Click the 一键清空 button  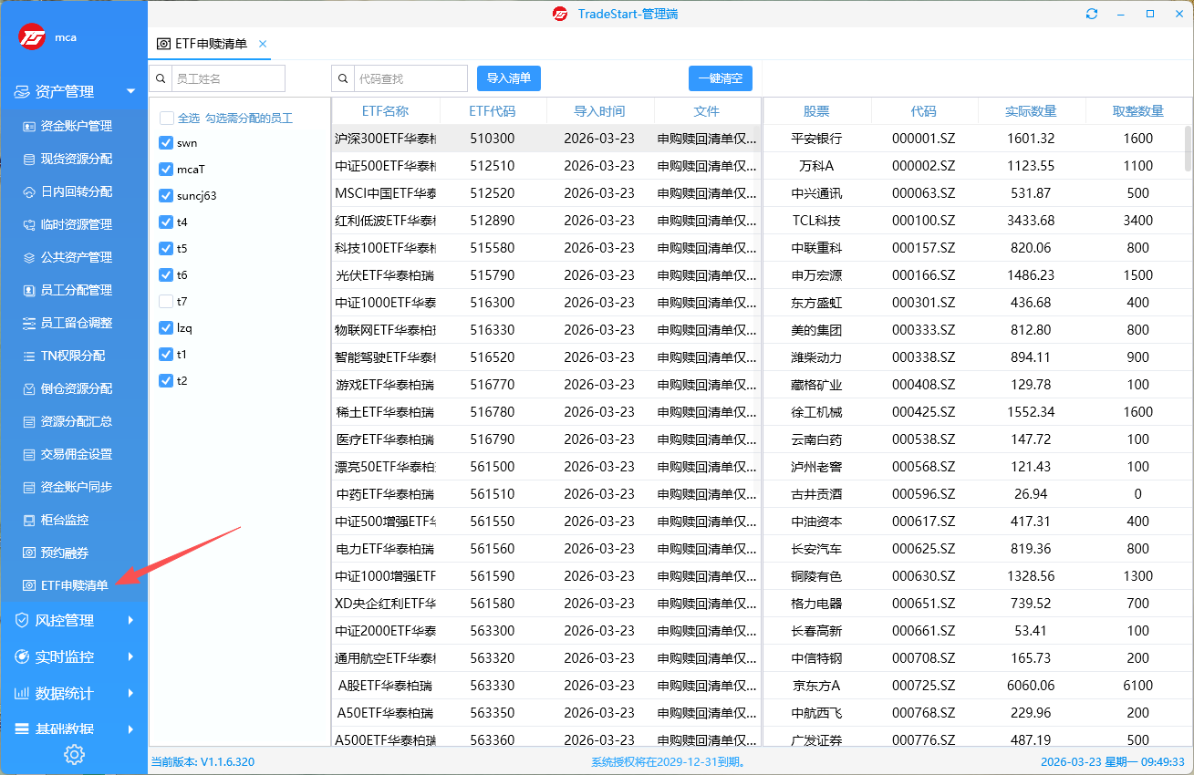pyautogui.click(x=721, y=78)
